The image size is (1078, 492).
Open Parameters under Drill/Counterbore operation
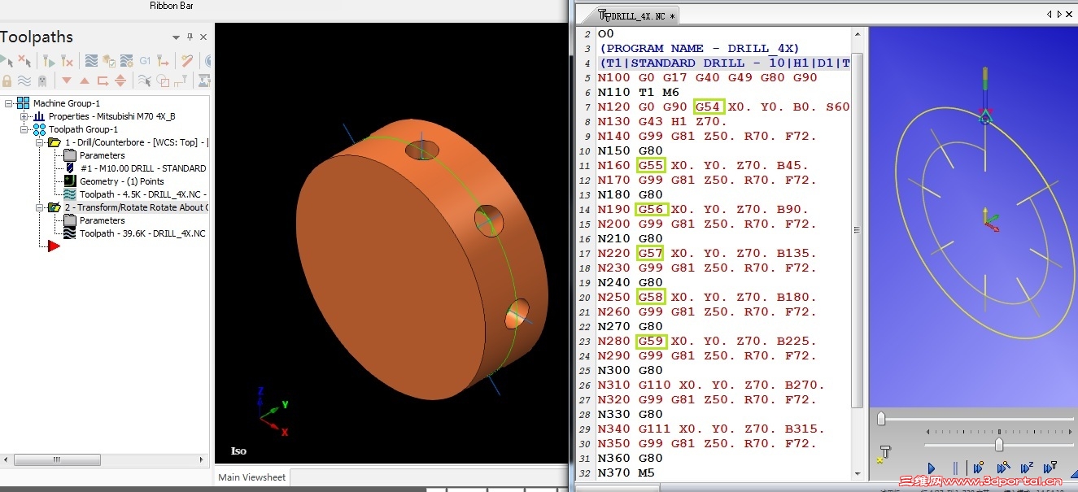coord(102,155)
